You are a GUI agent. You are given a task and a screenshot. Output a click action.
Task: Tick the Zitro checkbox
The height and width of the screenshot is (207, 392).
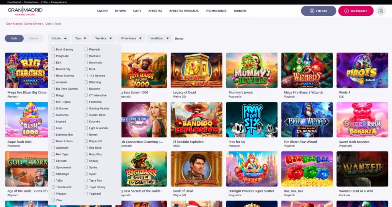coord(53,200)
